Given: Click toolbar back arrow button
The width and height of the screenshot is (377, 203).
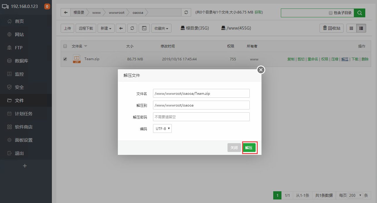Looking at the screenshot, I should pyautogui.click(x=121, y=28).
